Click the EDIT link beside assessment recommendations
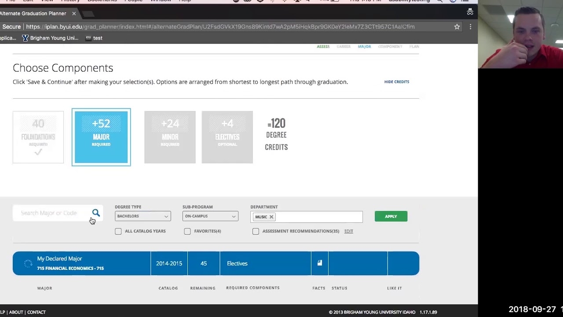The height and width of the screenshot is (317, 563). [348, 231]
